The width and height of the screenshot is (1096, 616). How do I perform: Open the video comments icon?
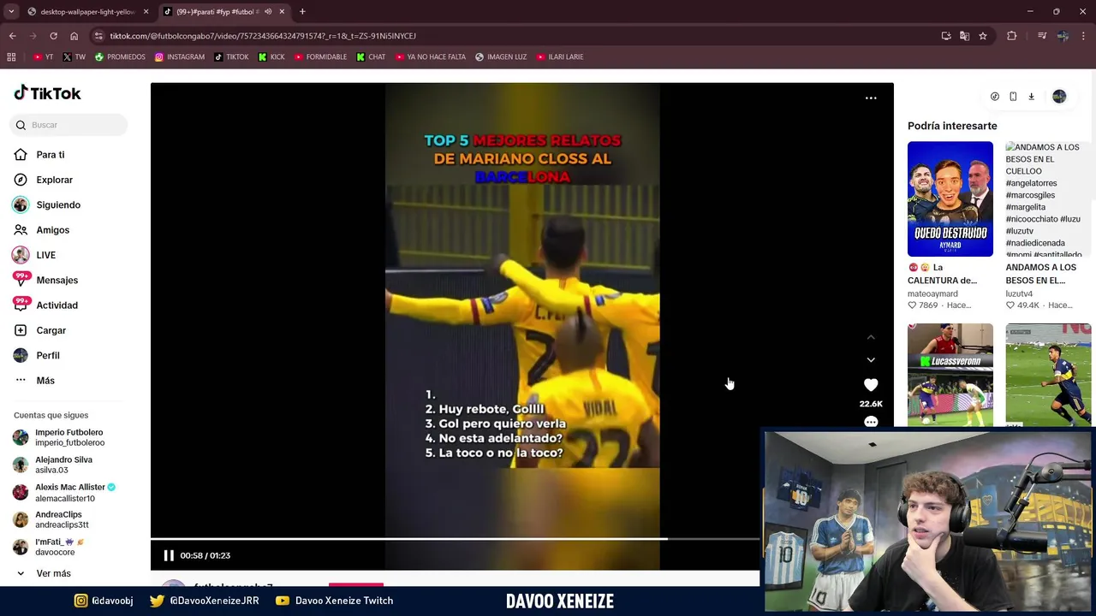[x=871, y=422]
